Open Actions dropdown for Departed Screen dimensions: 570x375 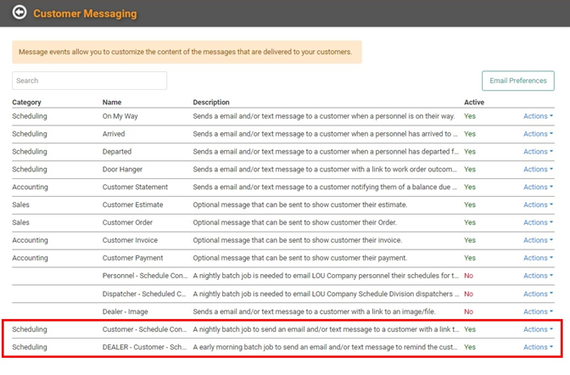pos(538,152)
